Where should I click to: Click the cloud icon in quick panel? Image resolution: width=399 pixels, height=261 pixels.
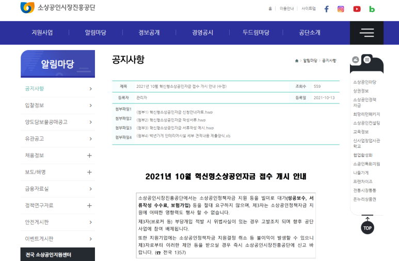coord(356,59)
